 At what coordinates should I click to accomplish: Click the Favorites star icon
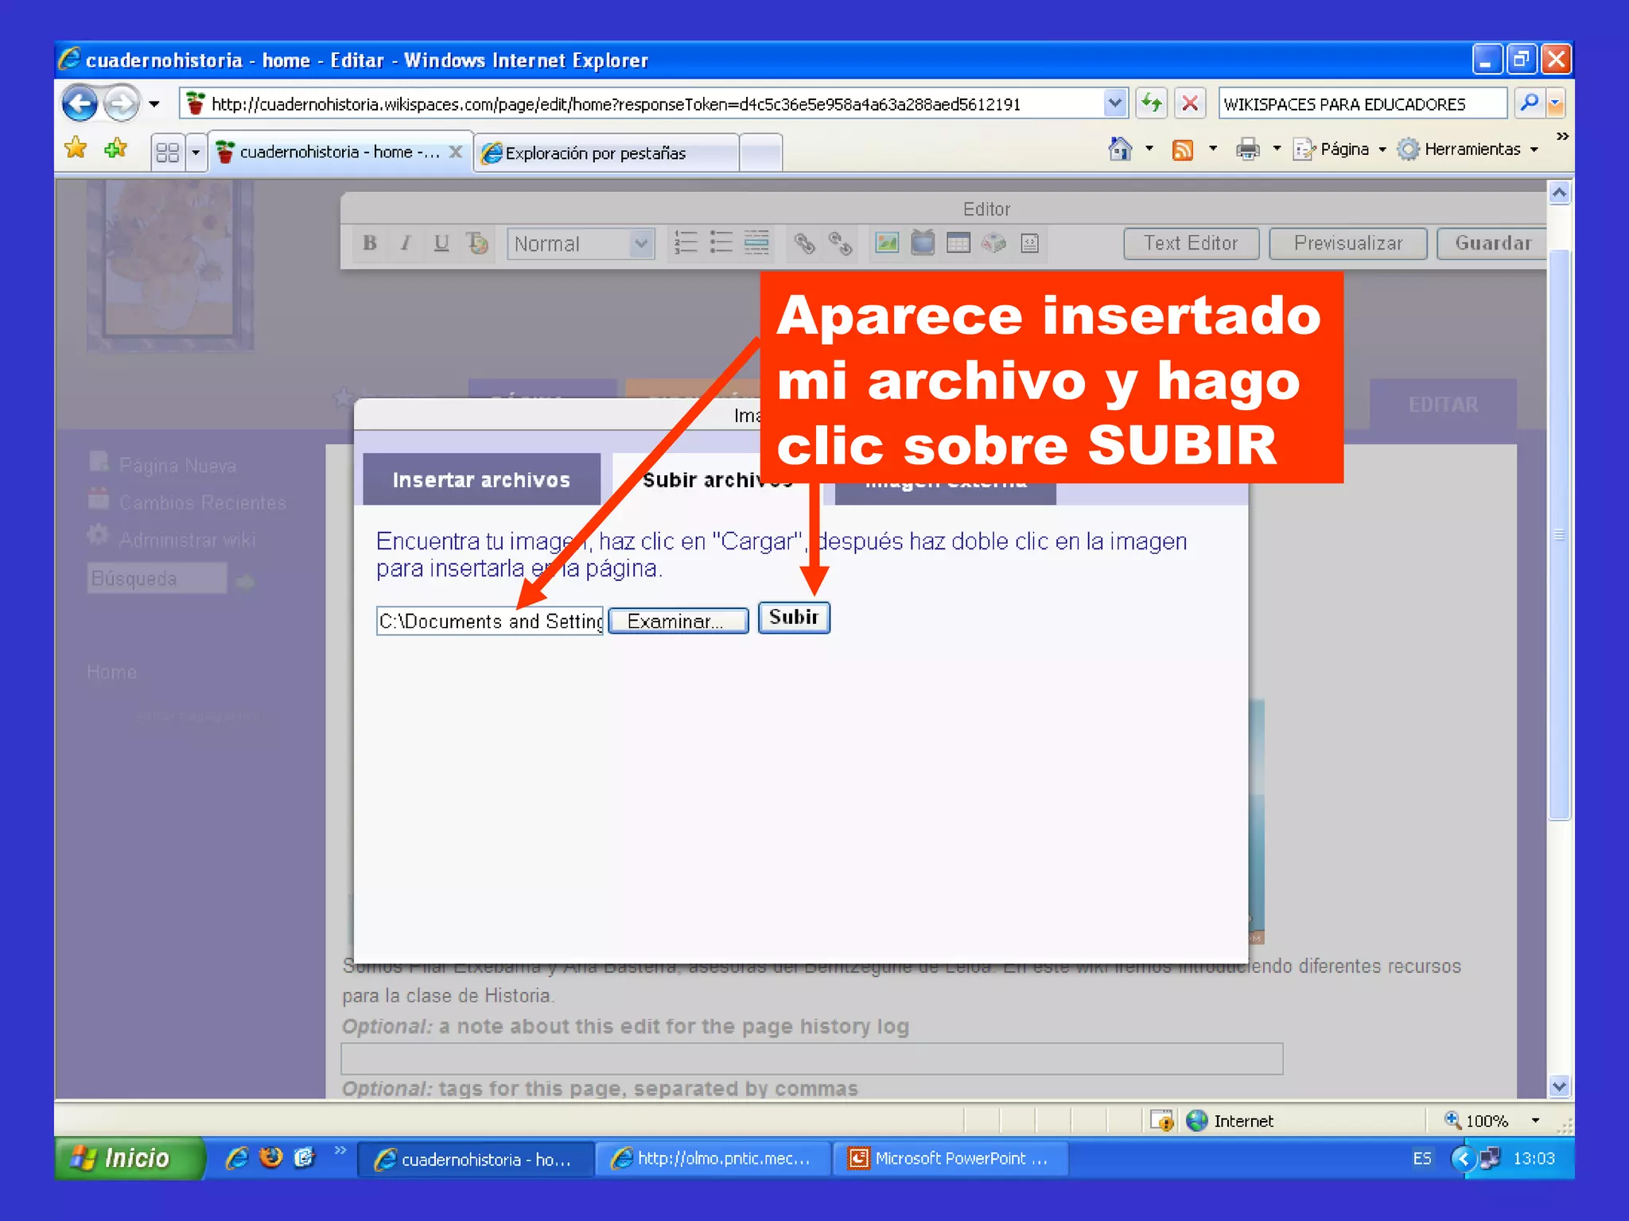[x=76, y=149]
